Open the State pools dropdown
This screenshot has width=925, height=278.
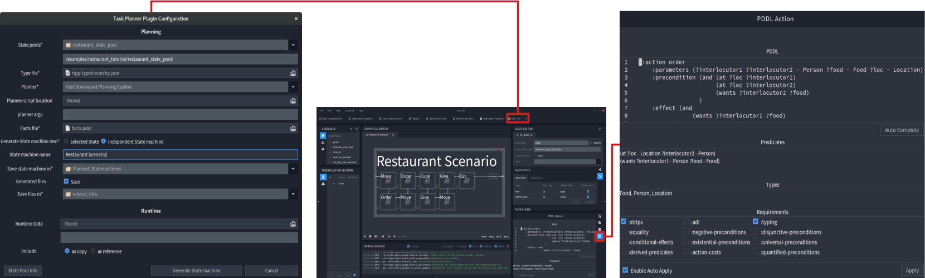293,45
